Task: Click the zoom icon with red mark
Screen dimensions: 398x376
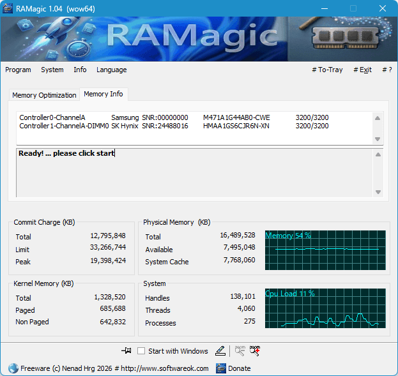Action: pos(255,350)
